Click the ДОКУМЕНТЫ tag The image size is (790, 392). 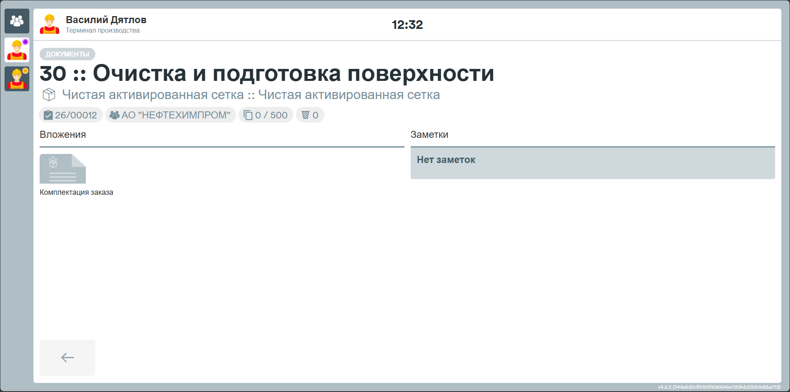67,54
